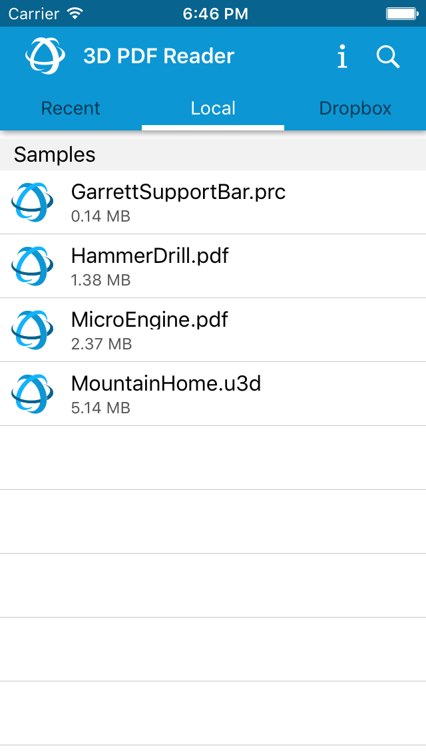Tap the 6:46 PM clock
This screenshot has width=426, height=756.
pos(215,13)
